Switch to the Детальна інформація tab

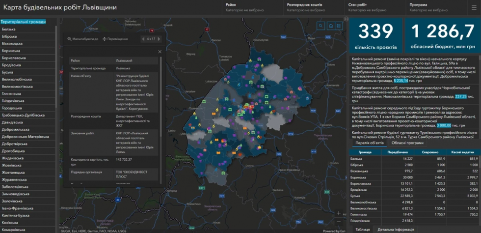(x=396, y=229)
